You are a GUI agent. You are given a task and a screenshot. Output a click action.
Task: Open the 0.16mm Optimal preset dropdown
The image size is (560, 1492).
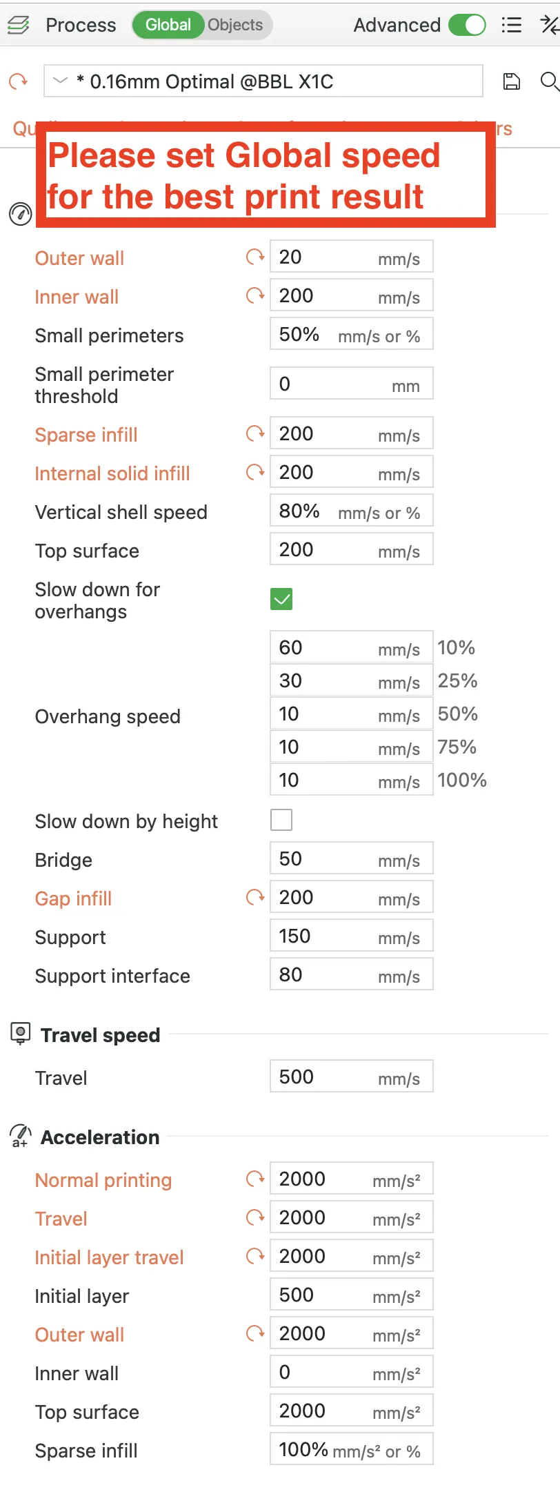pos(262,81)
